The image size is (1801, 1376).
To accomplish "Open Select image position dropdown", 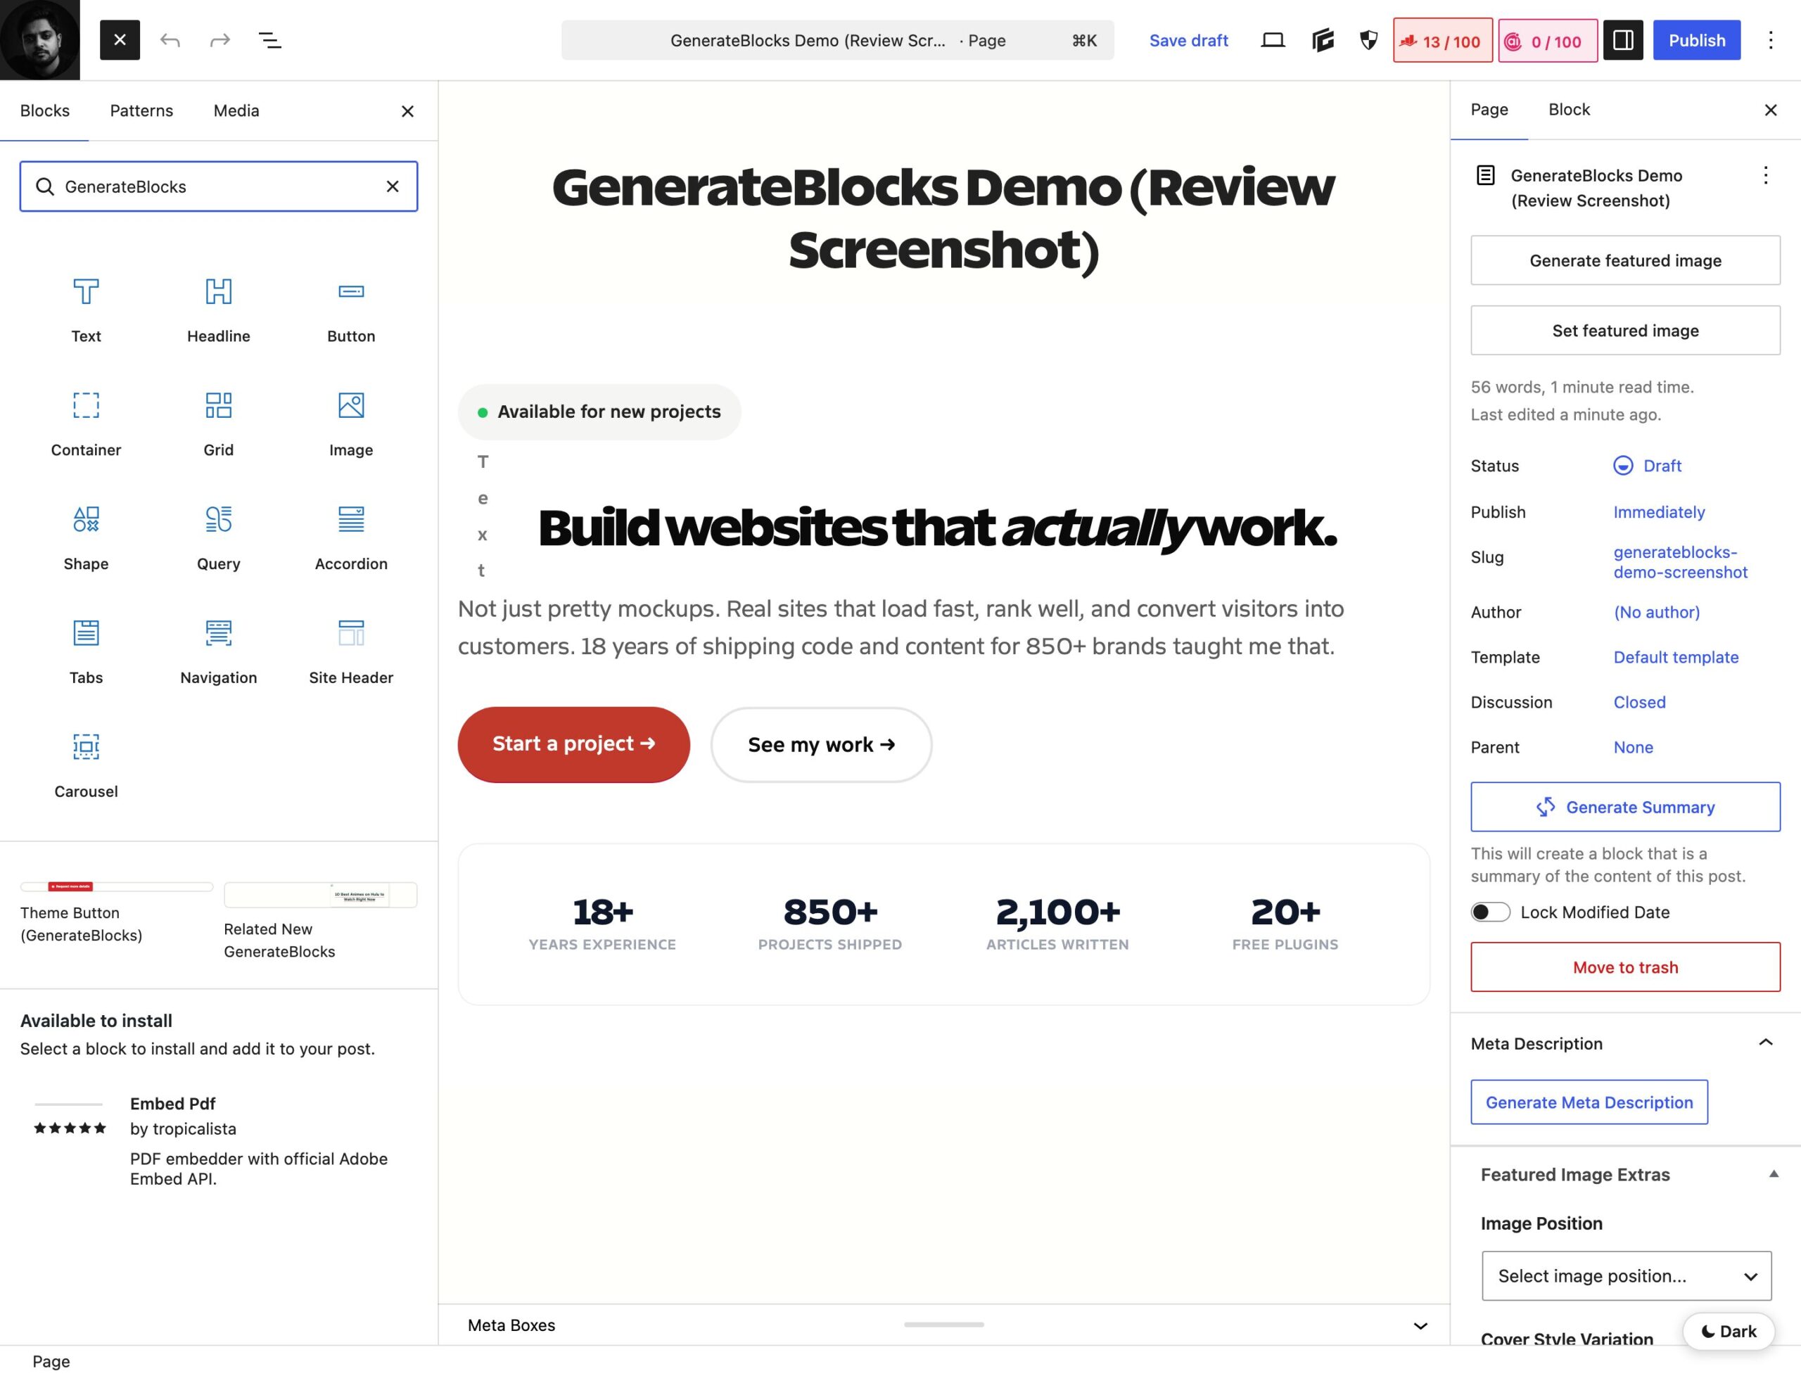I will pos(1626,1275).
